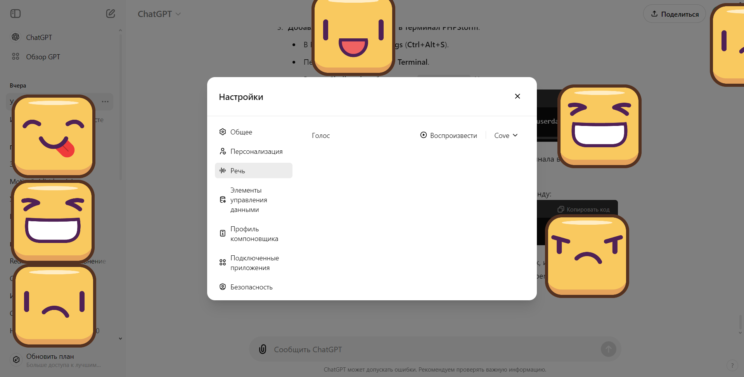Viewport: 744px width, 377px height.
Task: Open the ChatGPT model selector dropdown
Action: (159, 14)
